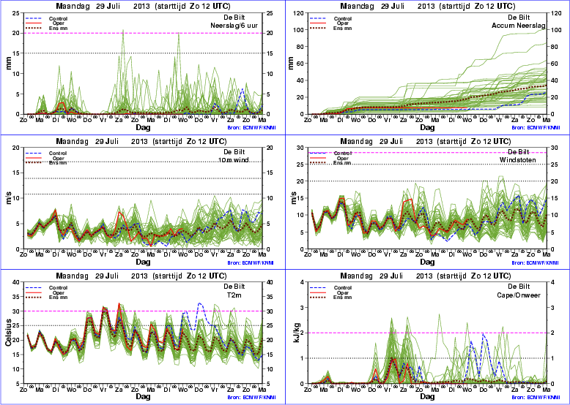The image size is (570, 405).
Task: Click 'Ens mn' legend entry in Neerslag/6 uur chart
Action: click(58, 29)
